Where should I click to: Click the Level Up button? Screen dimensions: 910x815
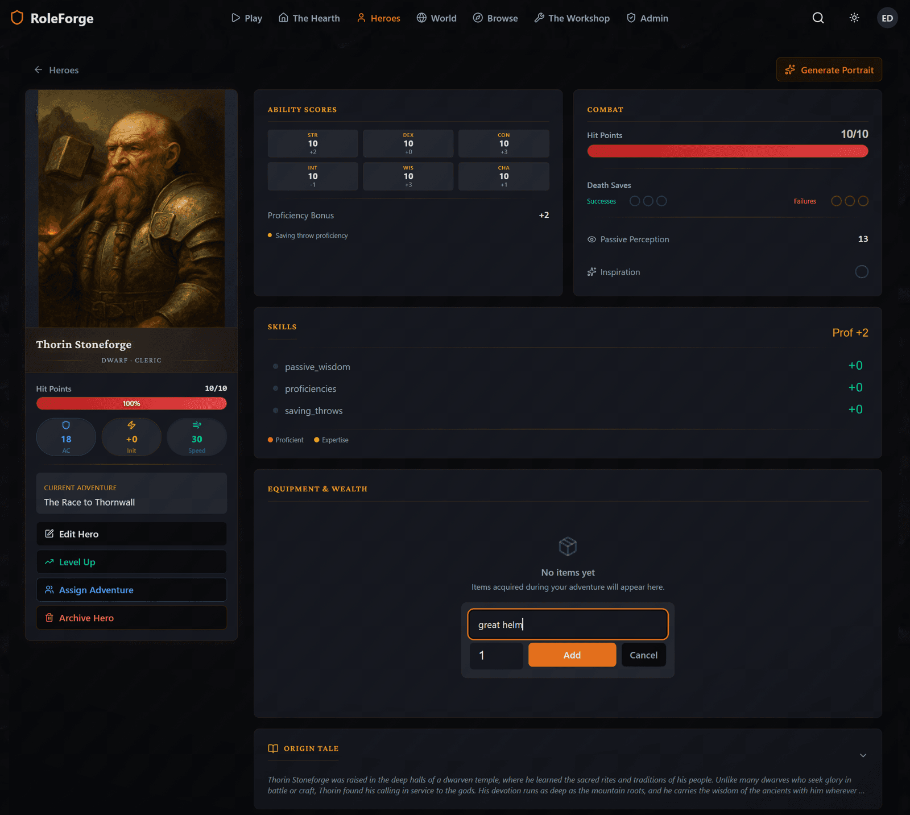[x=131, y=561]
